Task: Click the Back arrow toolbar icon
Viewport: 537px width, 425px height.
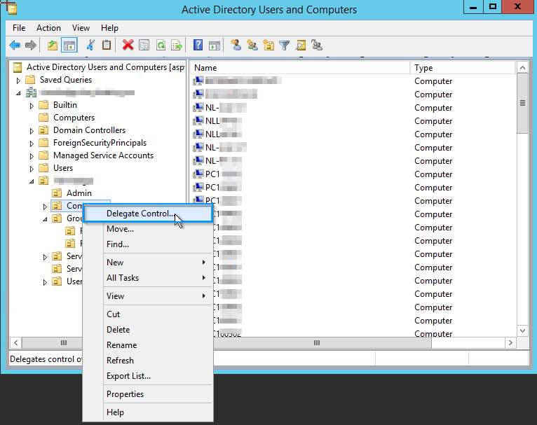Action: click(15, 45)
